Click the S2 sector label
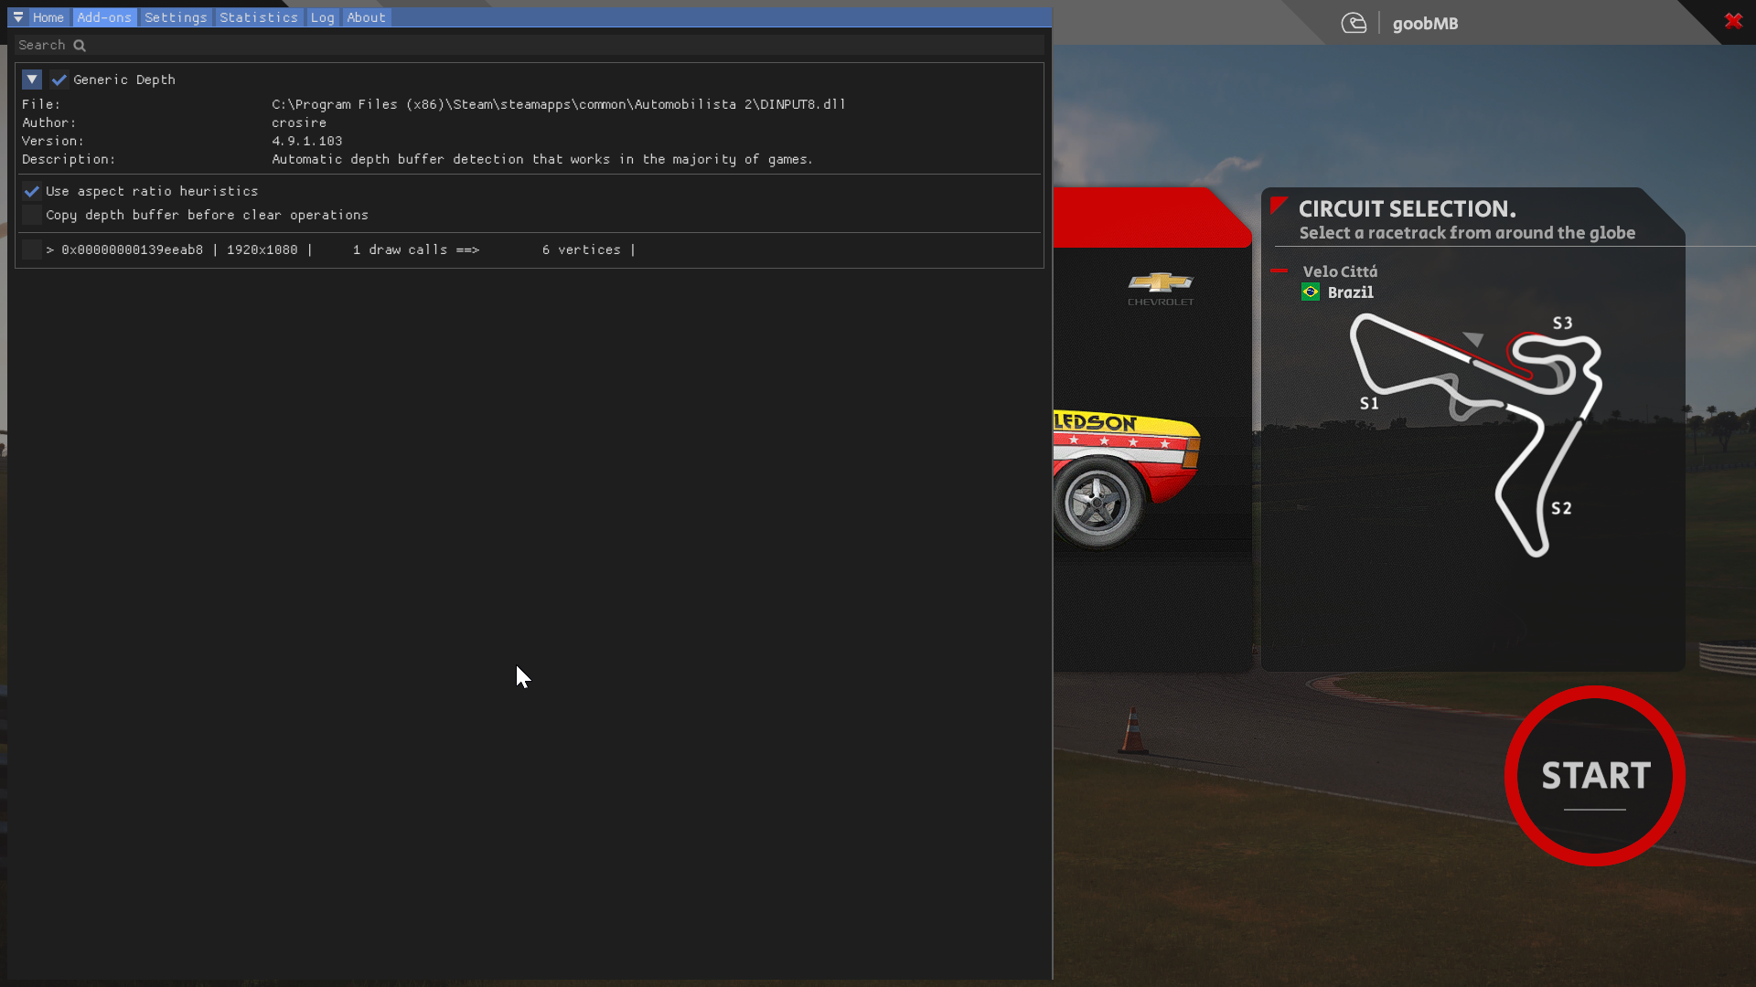 [1561, 508]
